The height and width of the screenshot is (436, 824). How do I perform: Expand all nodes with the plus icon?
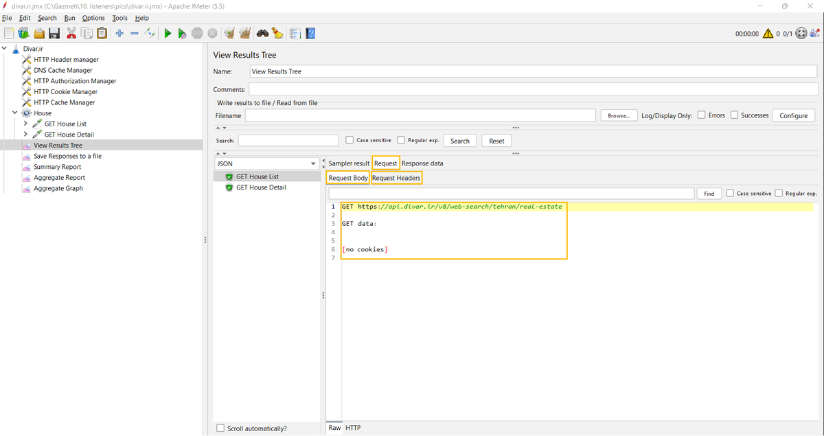(x=119, y=33)
